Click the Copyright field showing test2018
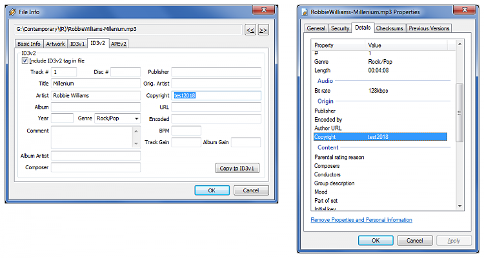 [x=216, y=95]
